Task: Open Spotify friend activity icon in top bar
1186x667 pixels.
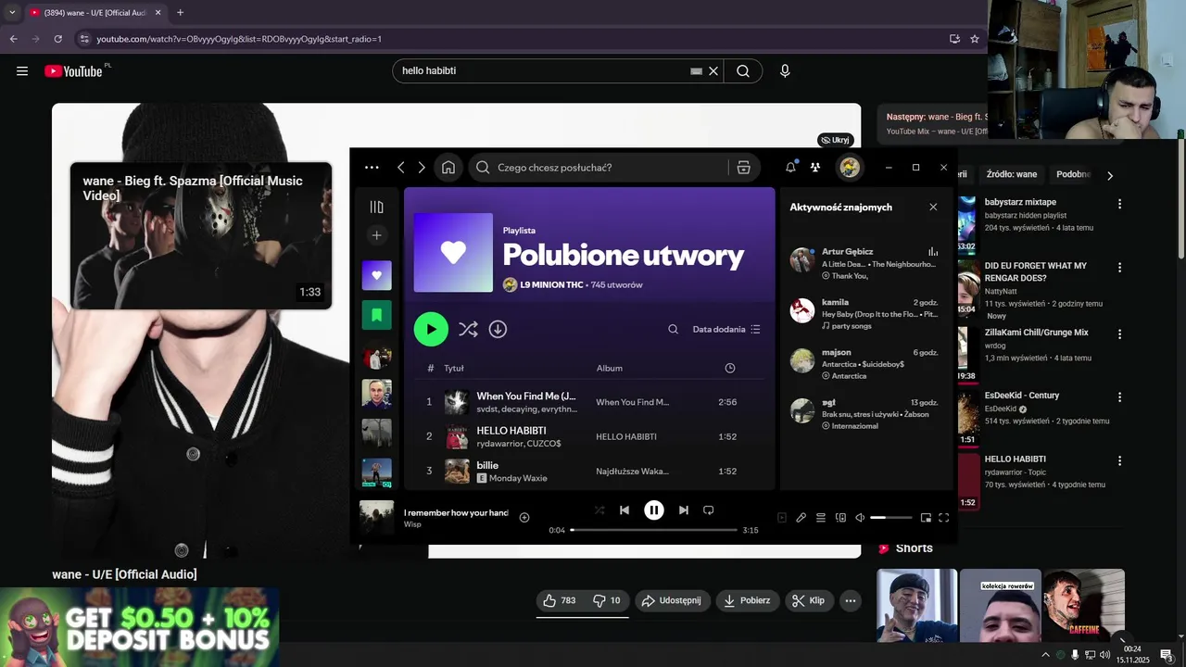Action: coord(815,168)
